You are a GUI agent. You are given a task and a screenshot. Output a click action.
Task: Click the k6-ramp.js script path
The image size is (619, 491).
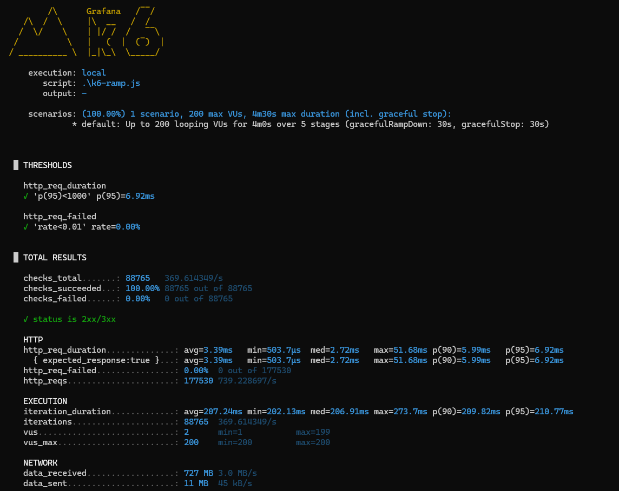tap(111, 83)
